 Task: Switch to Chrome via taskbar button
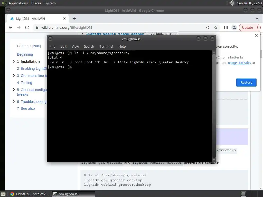30,194
